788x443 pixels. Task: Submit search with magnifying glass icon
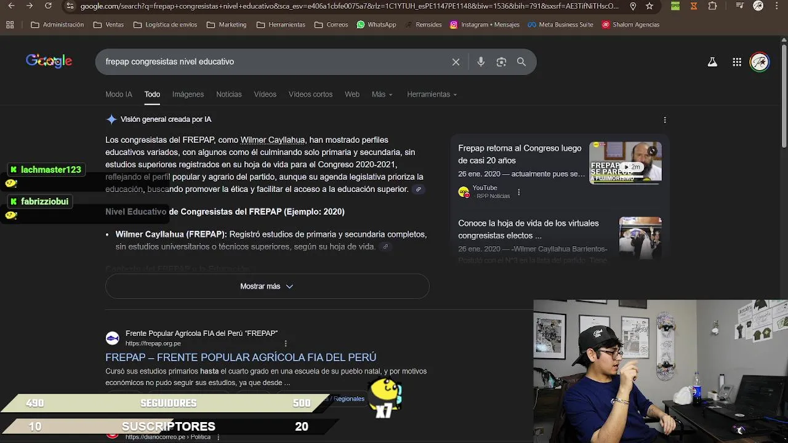point(521,62)
